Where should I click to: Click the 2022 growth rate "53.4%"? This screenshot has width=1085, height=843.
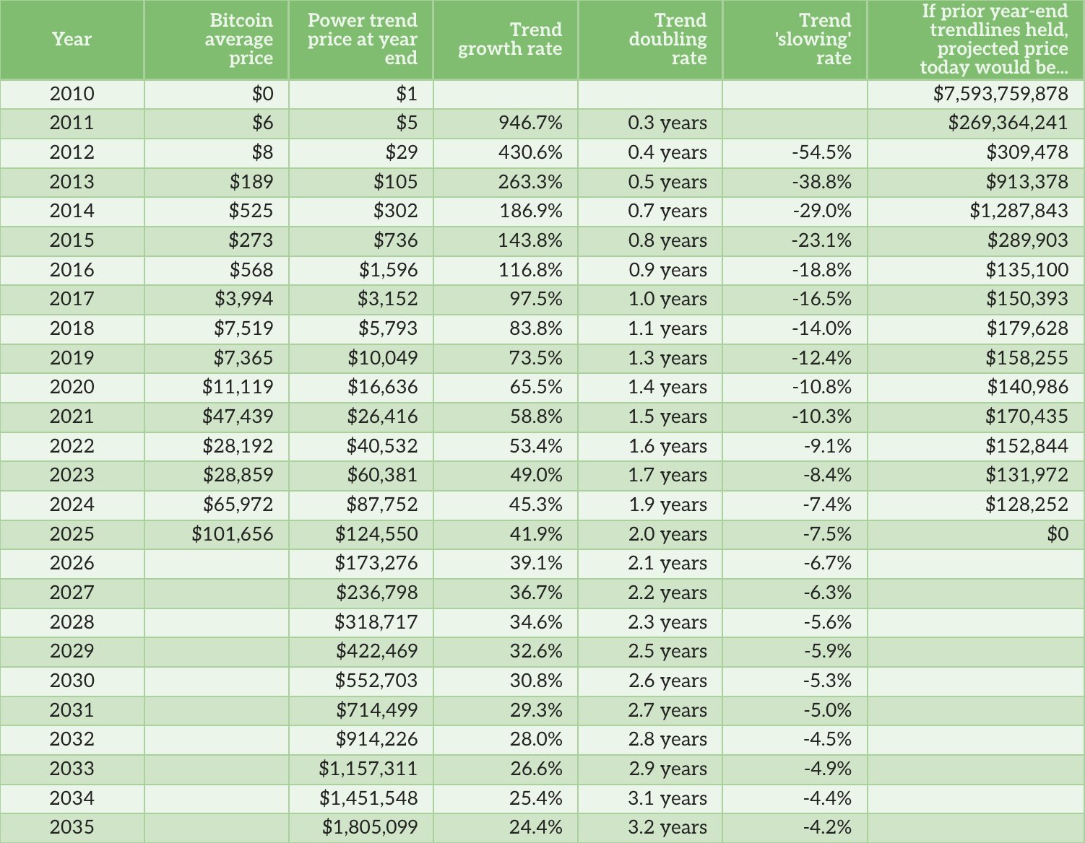tap(536, 446)
